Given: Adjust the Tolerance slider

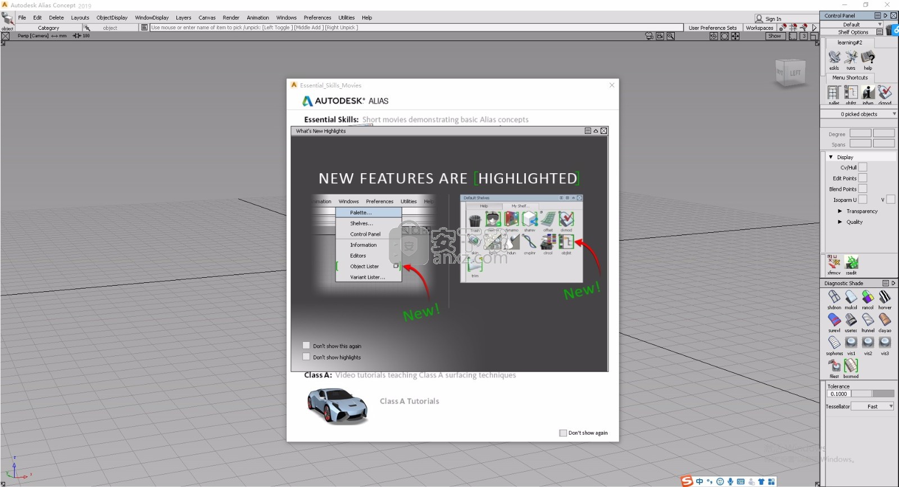Looking at the screenshot, I should coord(873,394).
